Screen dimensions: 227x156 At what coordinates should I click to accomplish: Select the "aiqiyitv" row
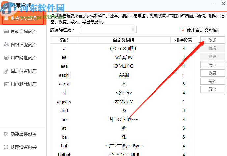123,101
